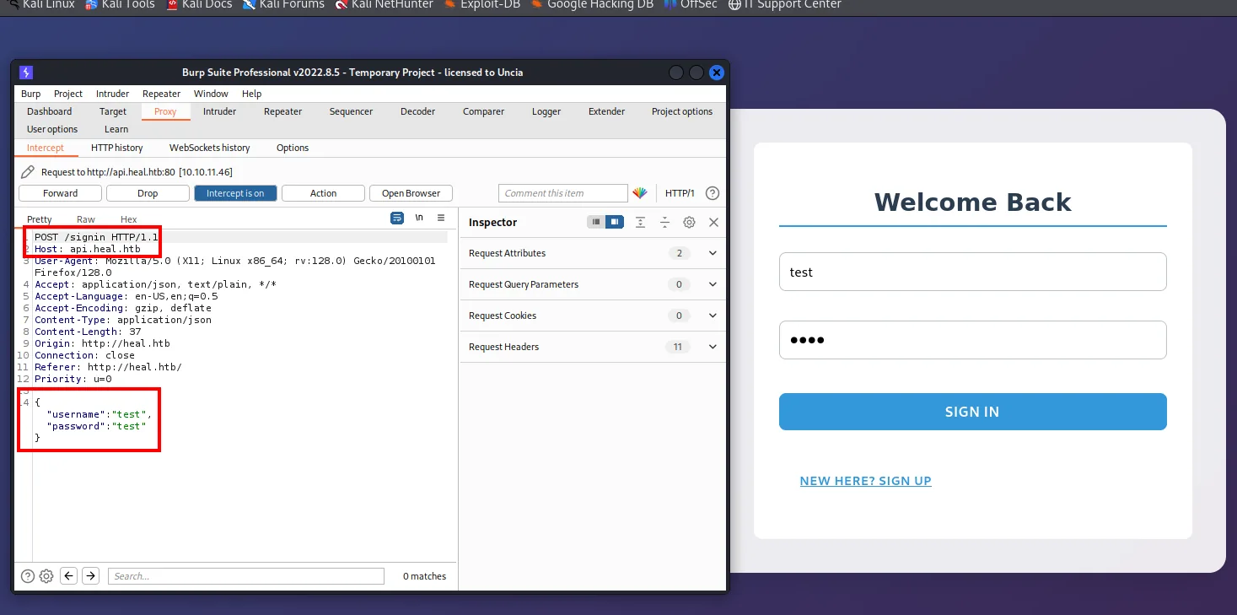Open the Intruder menu in menu bar

pyautogui.click(x=112, y=94)
